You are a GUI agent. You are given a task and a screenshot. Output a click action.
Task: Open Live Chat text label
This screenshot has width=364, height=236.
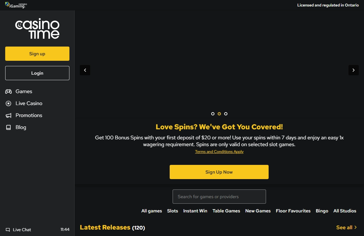click(x=22, y=230)
